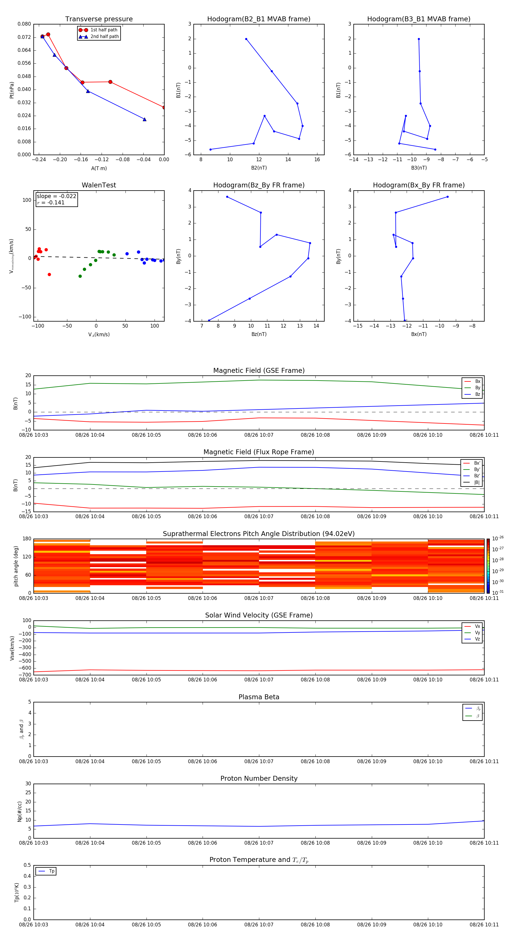Click the 'Bz(nT)' x-axis label
Screen dimensions: 518x950
point(259,334)
